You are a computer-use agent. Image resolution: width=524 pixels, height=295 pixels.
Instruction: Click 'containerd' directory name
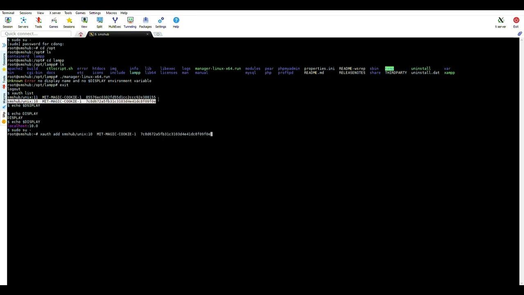click(x=18, y=56)
